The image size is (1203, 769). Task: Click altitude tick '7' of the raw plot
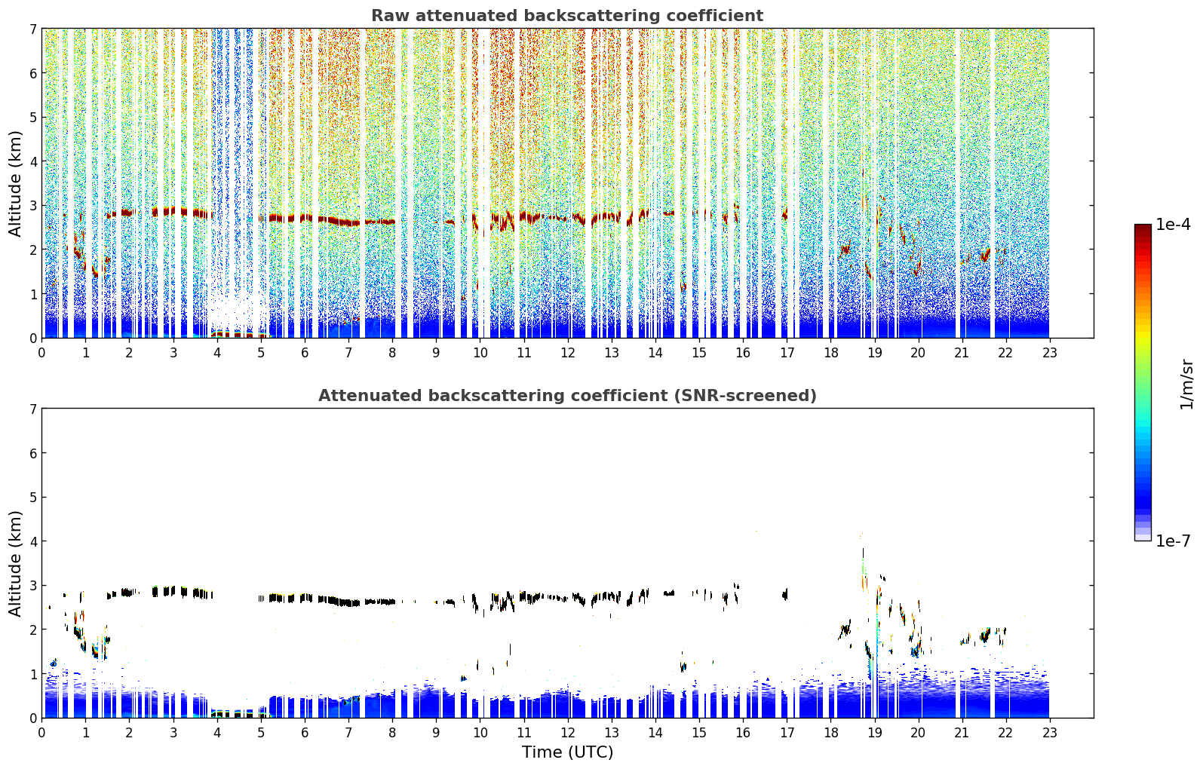click(32, 29)
